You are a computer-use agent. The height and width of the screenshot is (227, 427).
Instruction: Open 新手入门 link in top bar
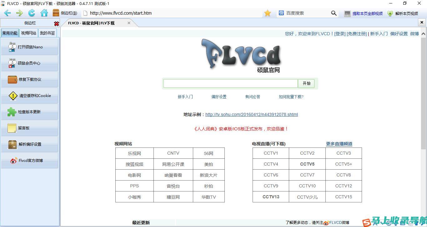pos(379,34)
